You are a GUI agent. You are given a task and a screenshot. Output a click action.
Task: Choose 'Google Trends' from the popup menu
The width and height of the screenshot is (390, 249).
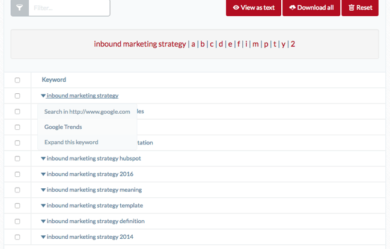87,127
